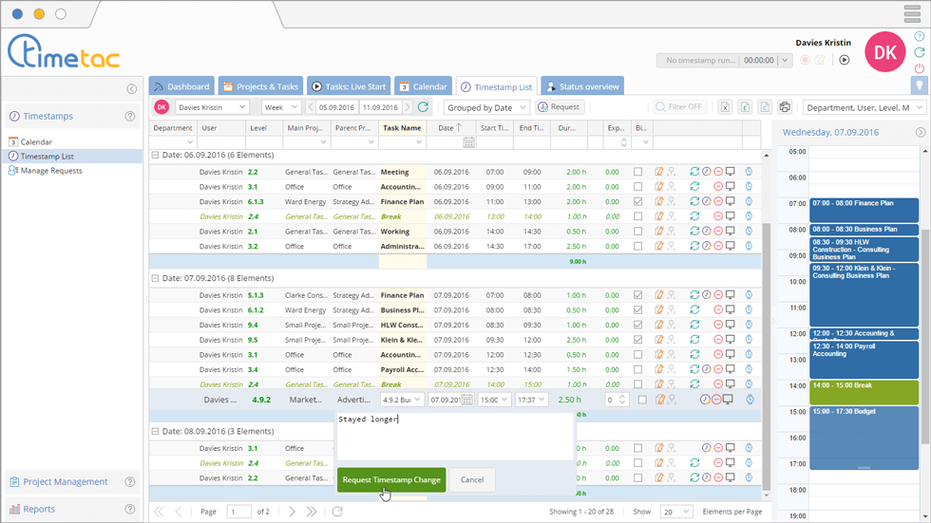Viewport: 931px width, 523px height.
Task: Click the red power logout icon
Action: 920,68
